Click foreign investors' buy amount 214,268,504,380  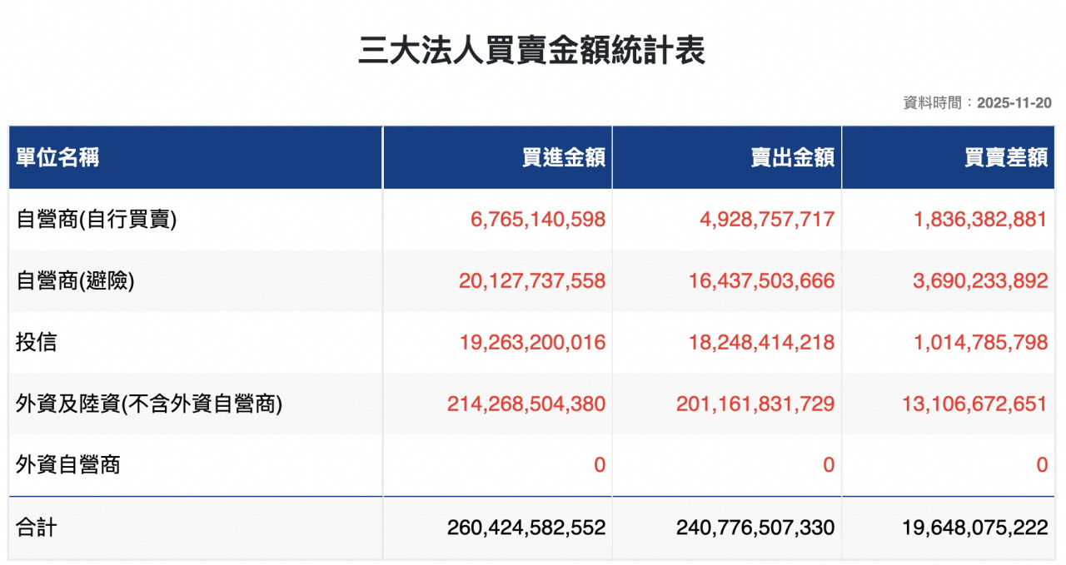[526, 404]
